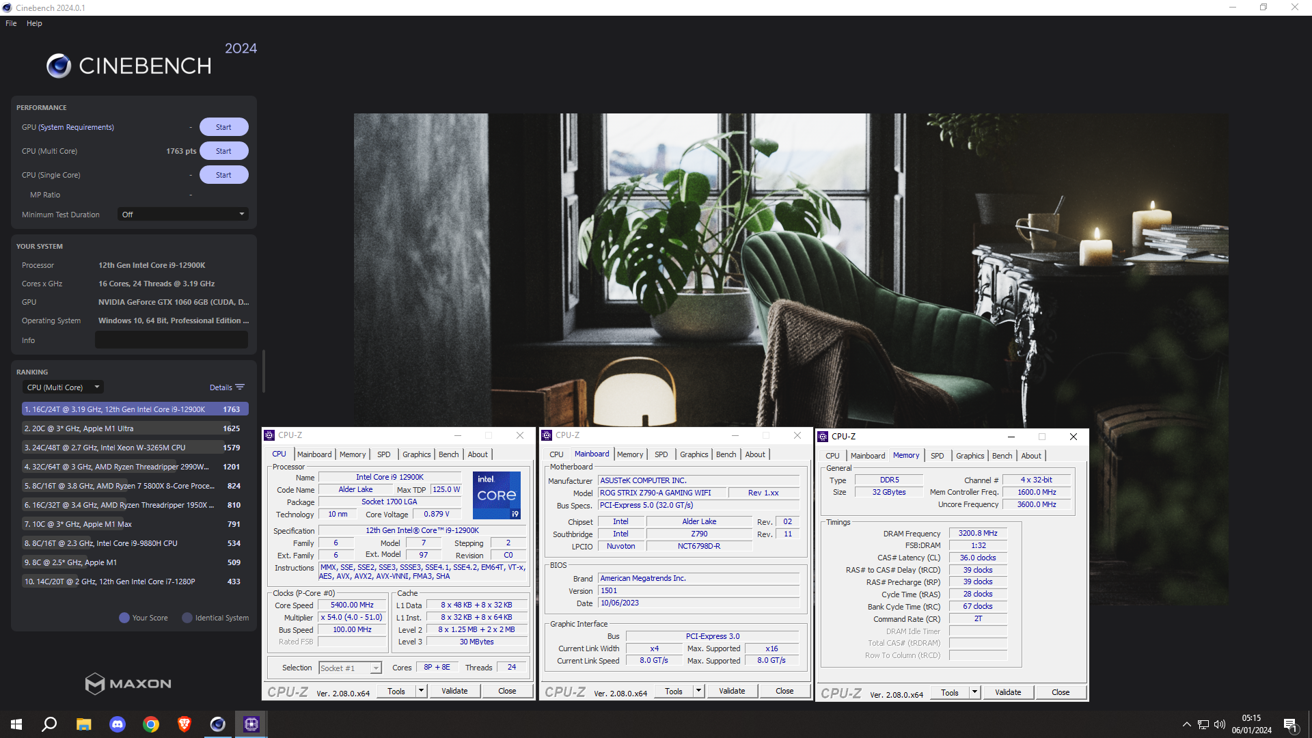The width and height of the screenshot is (1312, 738).
Task: Select Memory tab in Mainboard CPU-Z window
Action: 629,454
